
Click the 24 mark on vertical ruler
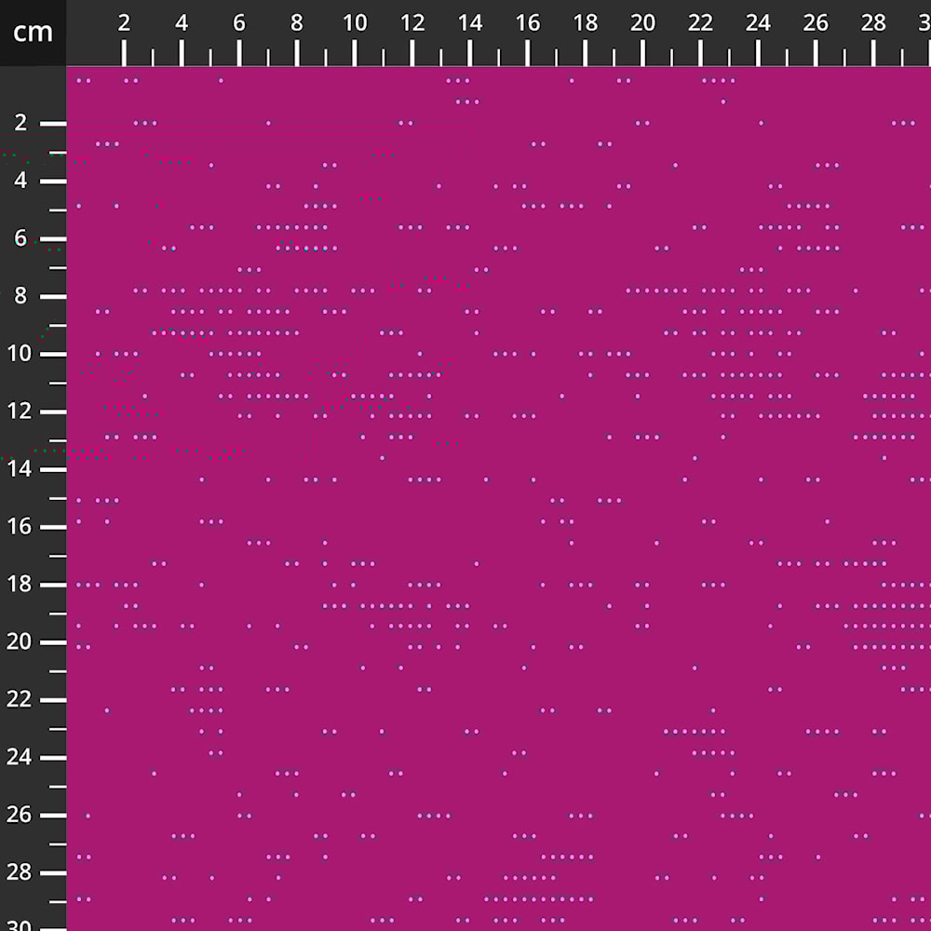tap(20, 758)
